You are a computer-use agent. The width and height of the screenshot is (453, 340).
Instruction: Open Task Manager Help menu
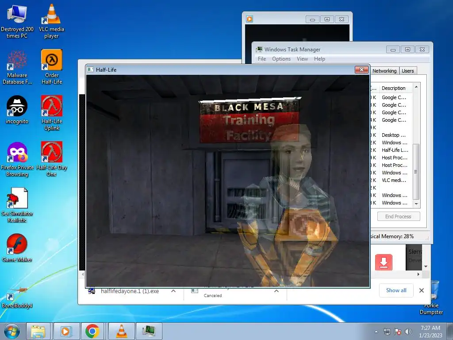[319, 59]
